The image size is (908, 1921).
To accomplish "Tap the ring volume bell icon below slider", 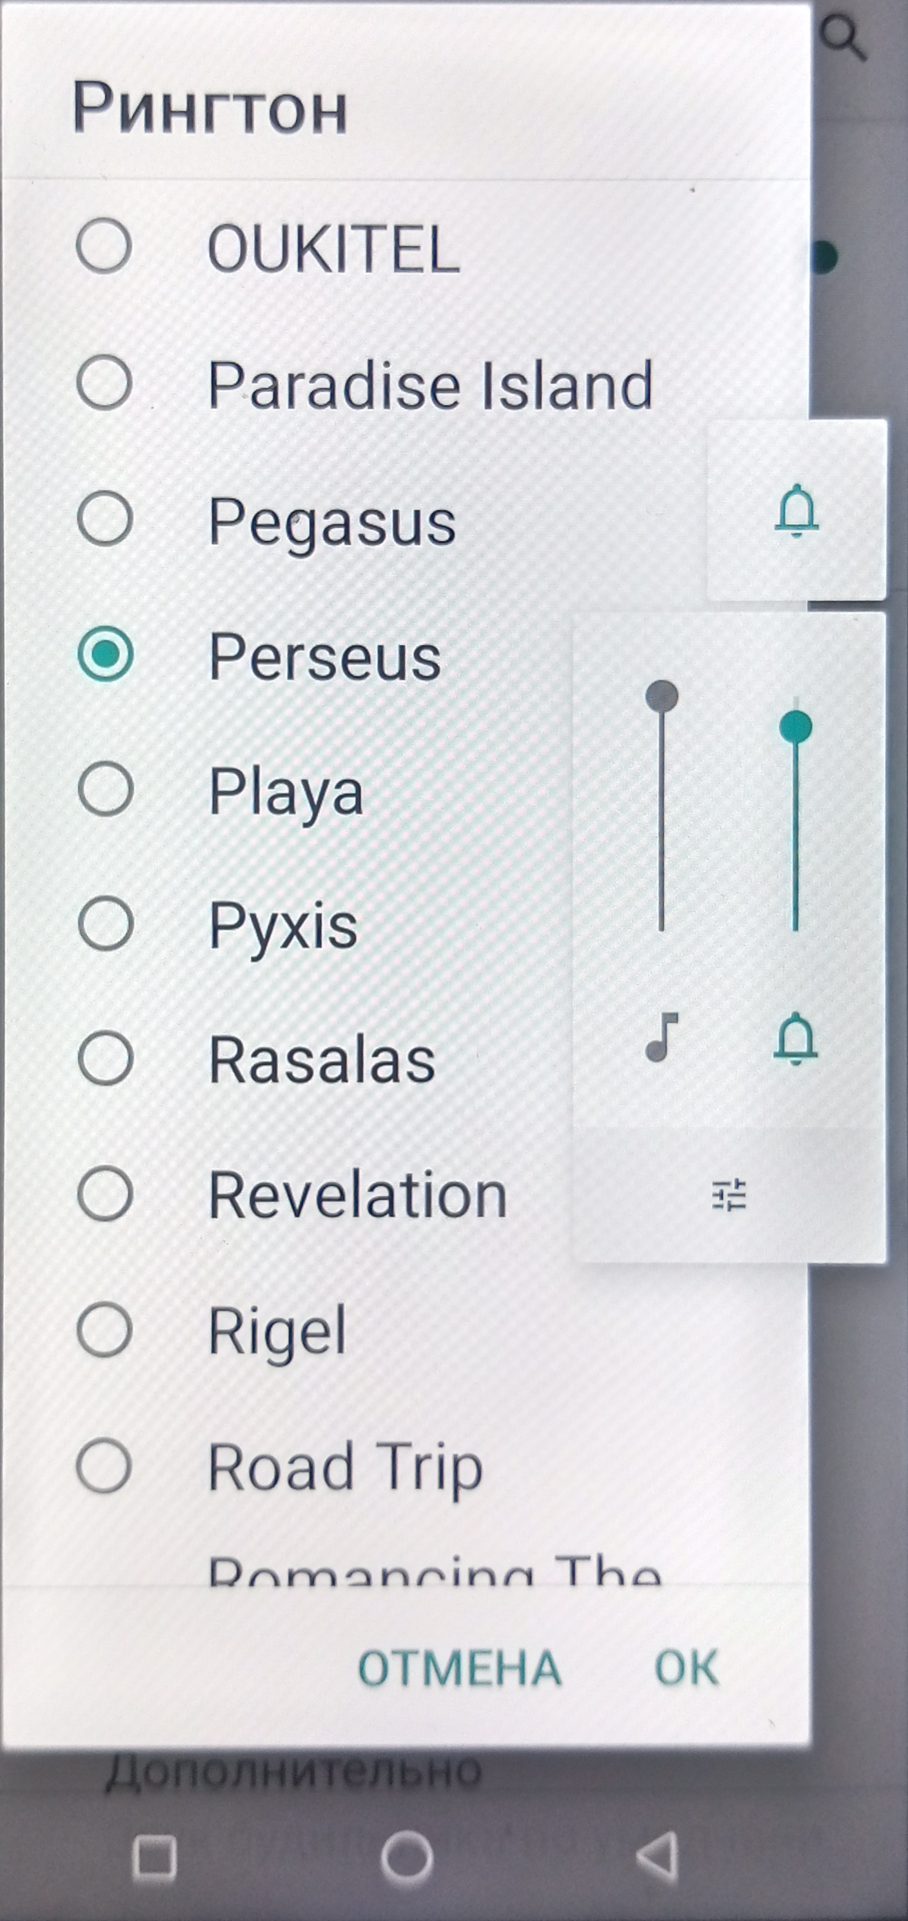I will point(796,1039).
